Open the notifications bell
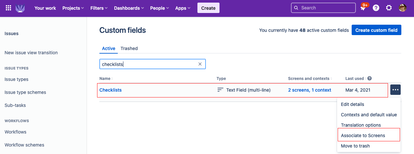The width and height of the screenshot is (414, 154). point(363,8)
